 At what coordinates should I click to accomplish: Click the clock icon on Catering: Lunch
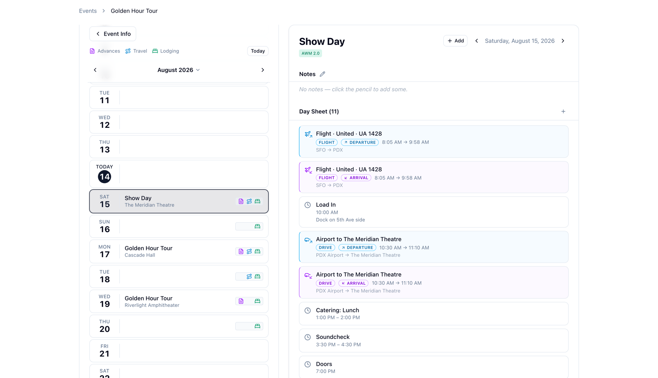point(308,311)
